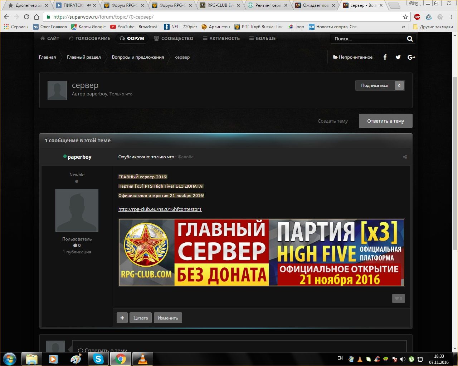Expand hidden bookmarks chevron

coord(404,27)
